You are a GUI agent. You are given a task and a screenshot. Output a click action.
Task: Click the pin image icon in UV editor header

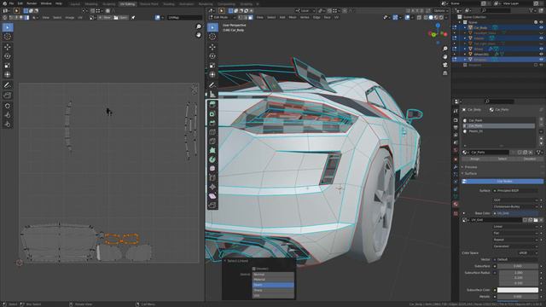(x=133, y=17)
